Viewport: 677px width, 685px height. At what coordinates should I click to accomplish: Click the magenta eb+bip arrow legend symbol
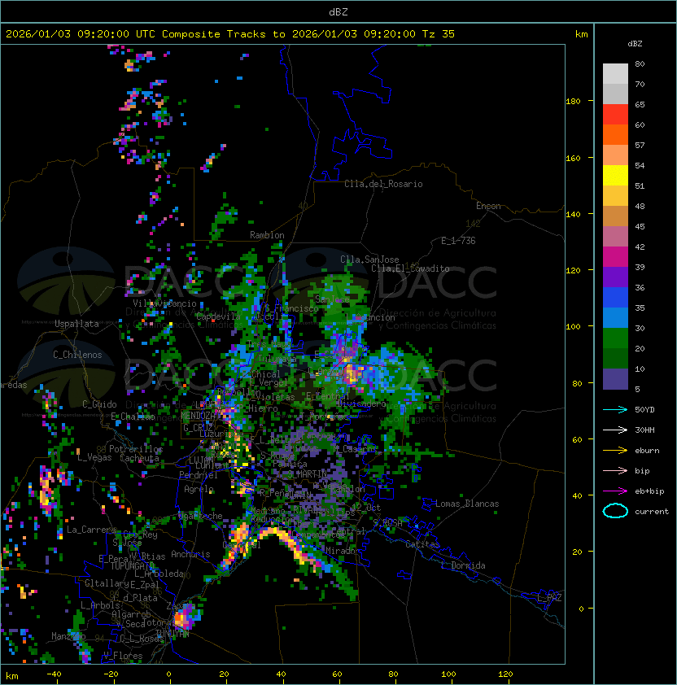pyautogui.click(x=615, y=491)
